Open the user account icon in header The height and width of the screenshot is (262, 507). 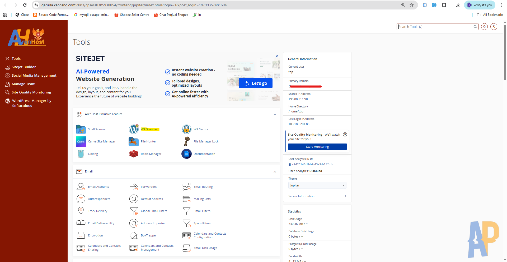point(494,27)
